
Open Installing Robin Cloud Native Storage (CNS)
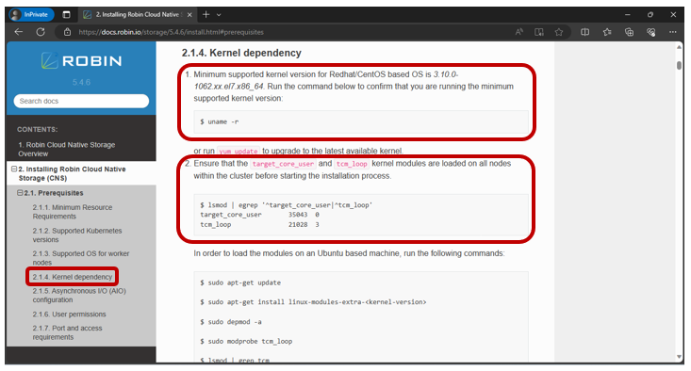73,173
